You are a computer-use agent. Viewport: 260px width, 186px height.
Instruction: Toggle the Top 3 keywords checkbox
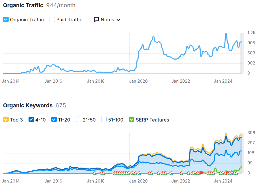6,119
